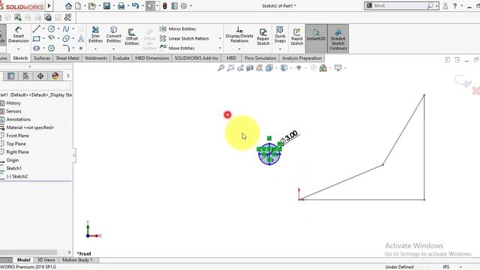Screen dimensions: 480x270
Task: Select the Straight Slot tool
Action: [x=37, y=48]
